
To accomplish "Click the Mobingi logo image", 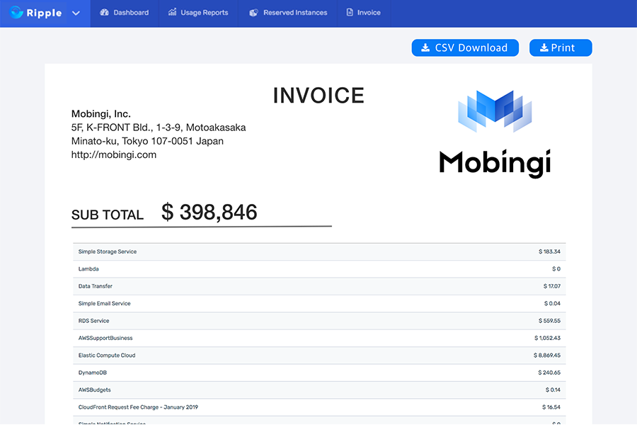I will [495, 134].
